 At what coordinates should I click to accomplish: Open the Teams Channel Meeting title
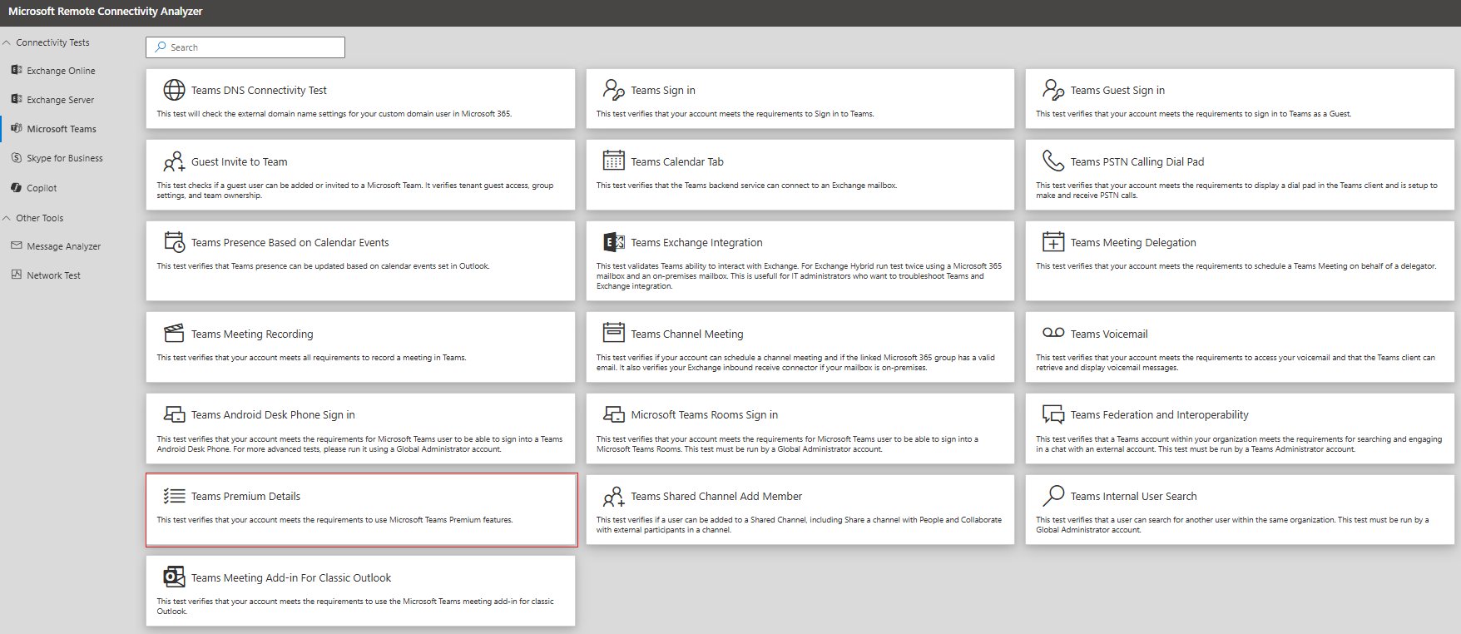(x=687, y=334)
